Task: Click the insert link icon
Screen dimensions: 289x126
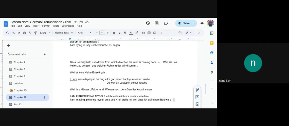Action: [143, 33]
